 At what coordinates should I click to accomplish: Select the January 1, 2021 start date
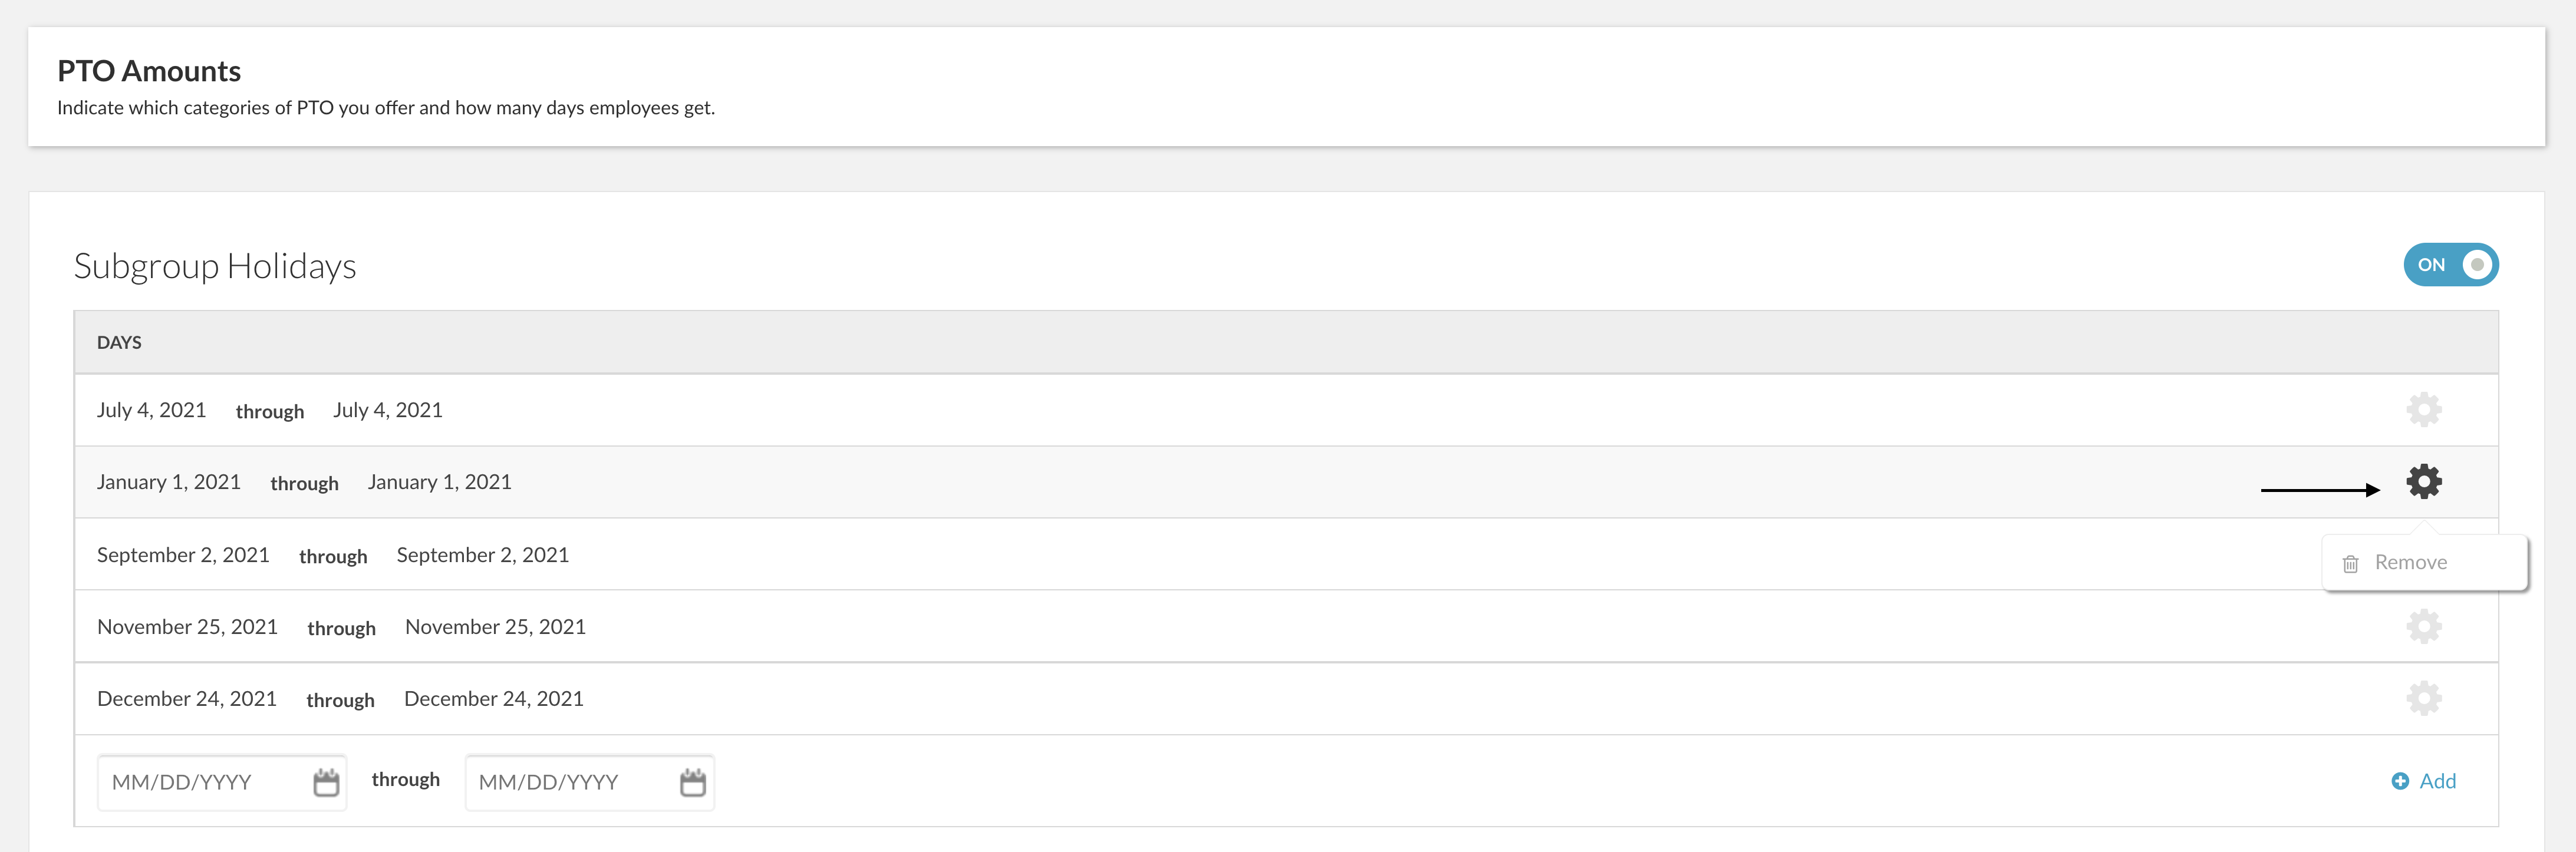coord(169,482)
